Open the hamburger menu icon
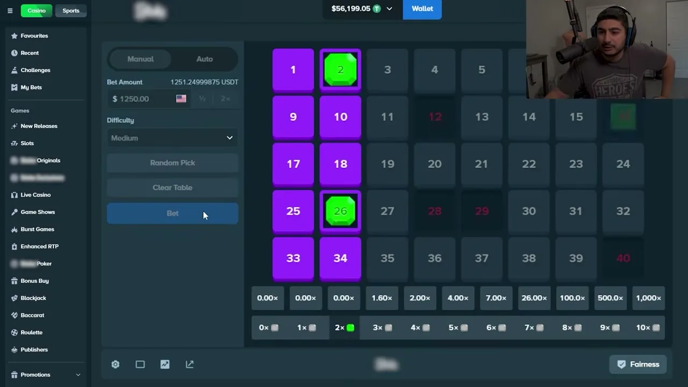688x387 pixels. point(10,11)
